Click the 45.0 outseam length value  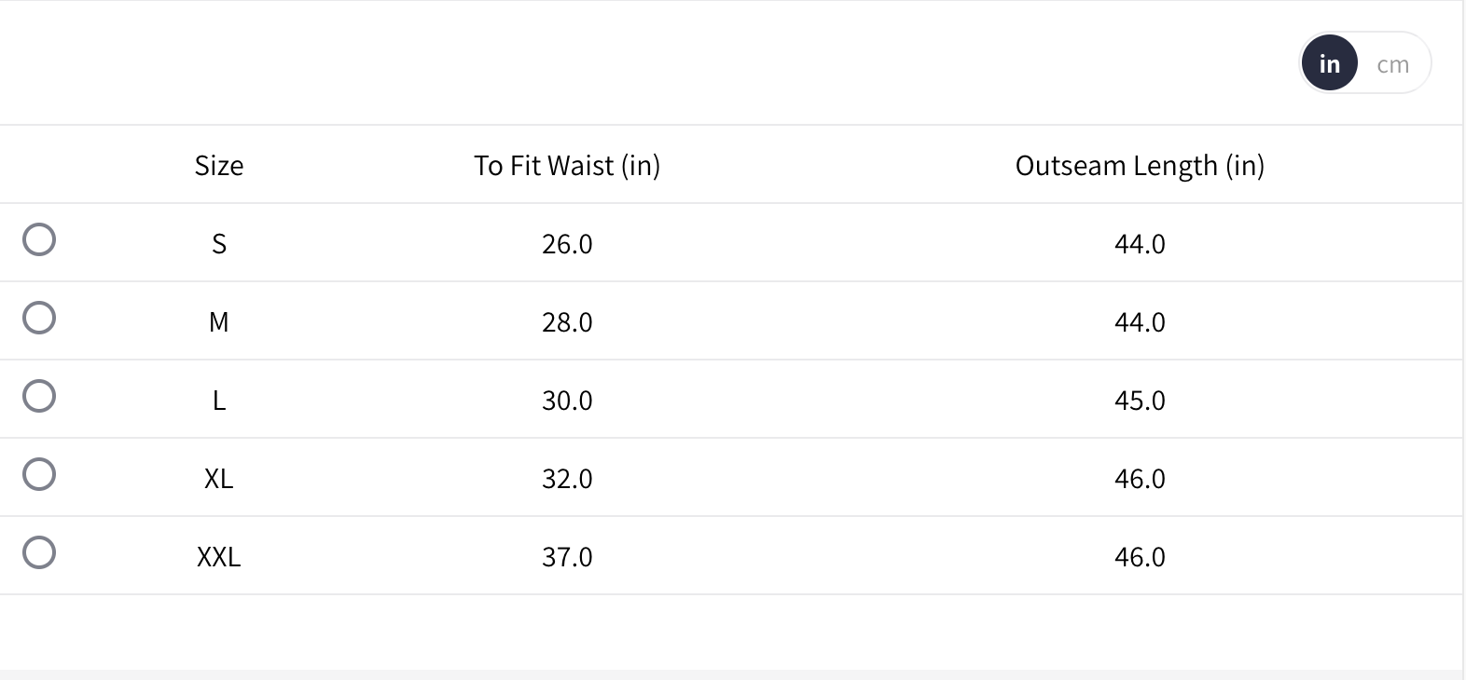click(x=1140, y=401)
